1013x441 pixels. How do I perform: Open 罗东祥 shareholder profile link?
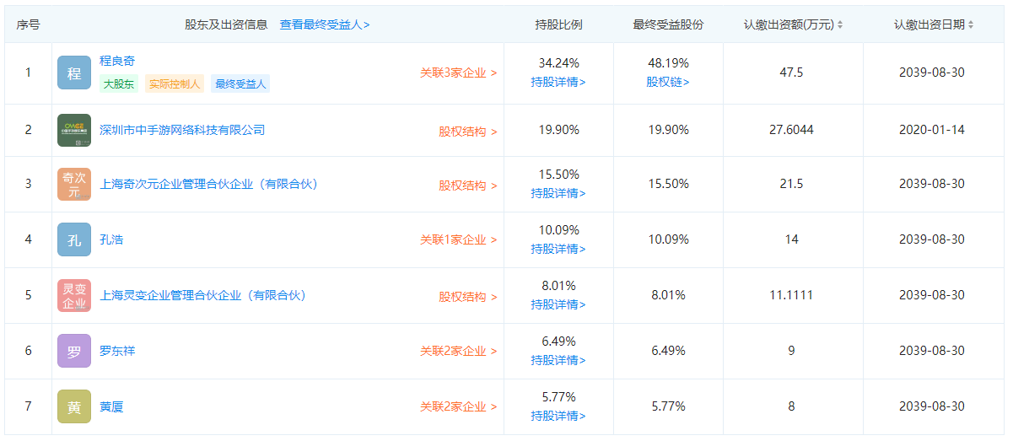pos(117,352)
